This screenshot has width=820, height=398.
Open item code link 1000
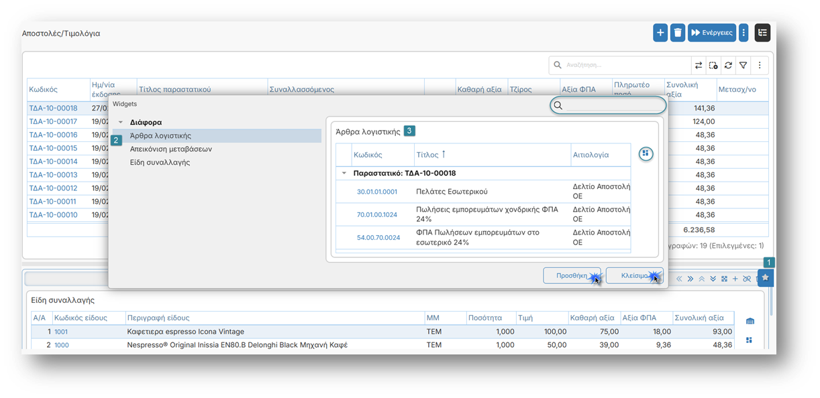(x=61, y=345)
